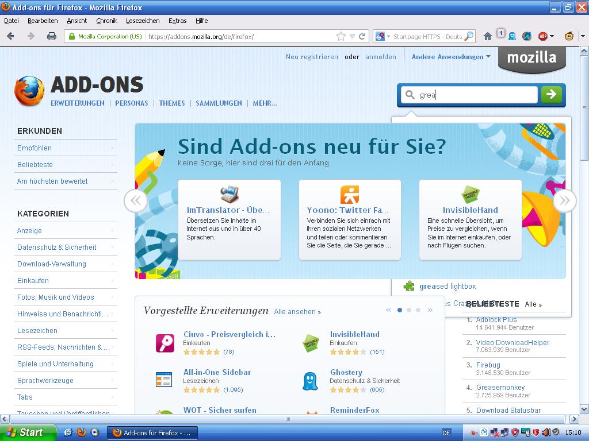
Task: Open the Lesezeichen menu in the menu bar
Action: (x=143, y=21)
